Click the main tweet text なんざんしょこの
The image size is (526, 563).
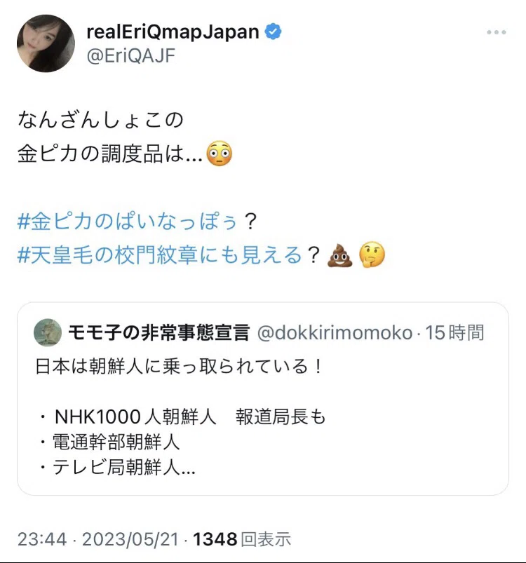[x=100, y=120]
